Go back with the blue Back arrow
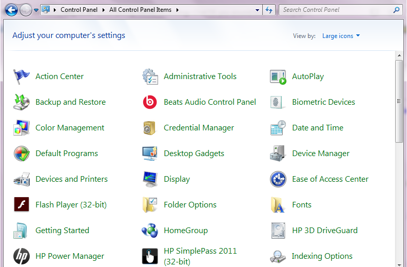The width and height of the screenshot is (407, 267). click(x=11, y=10)
